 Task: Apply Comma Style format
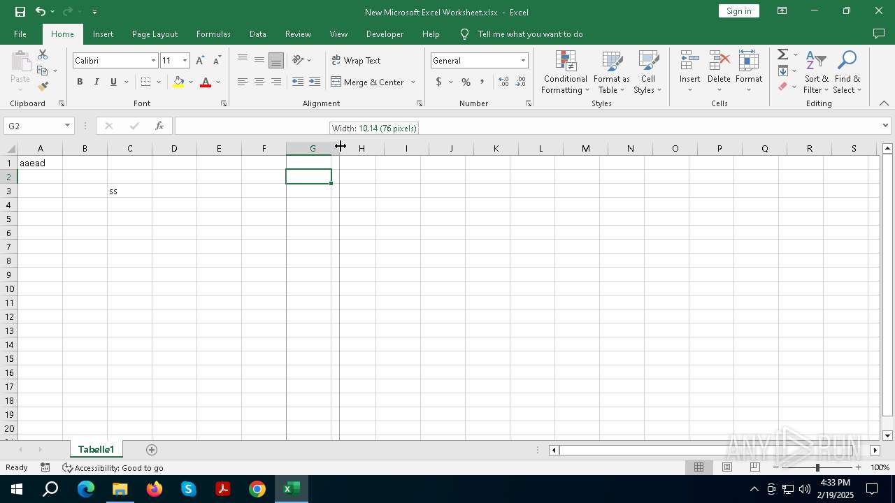[x=482, y=82]
